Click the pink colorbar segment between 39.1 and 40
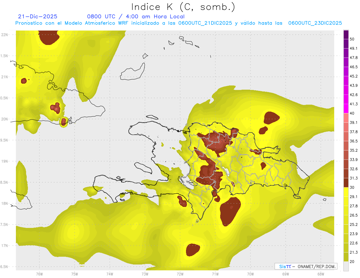This screenshot has height=278, width=360. 346,118
